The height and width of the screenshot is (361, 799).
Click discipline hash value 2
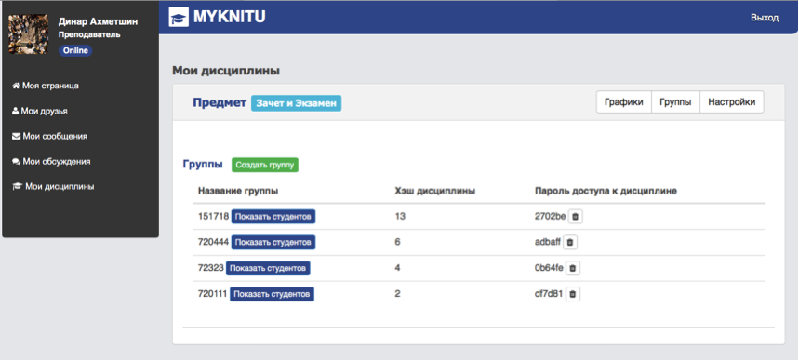397,294
